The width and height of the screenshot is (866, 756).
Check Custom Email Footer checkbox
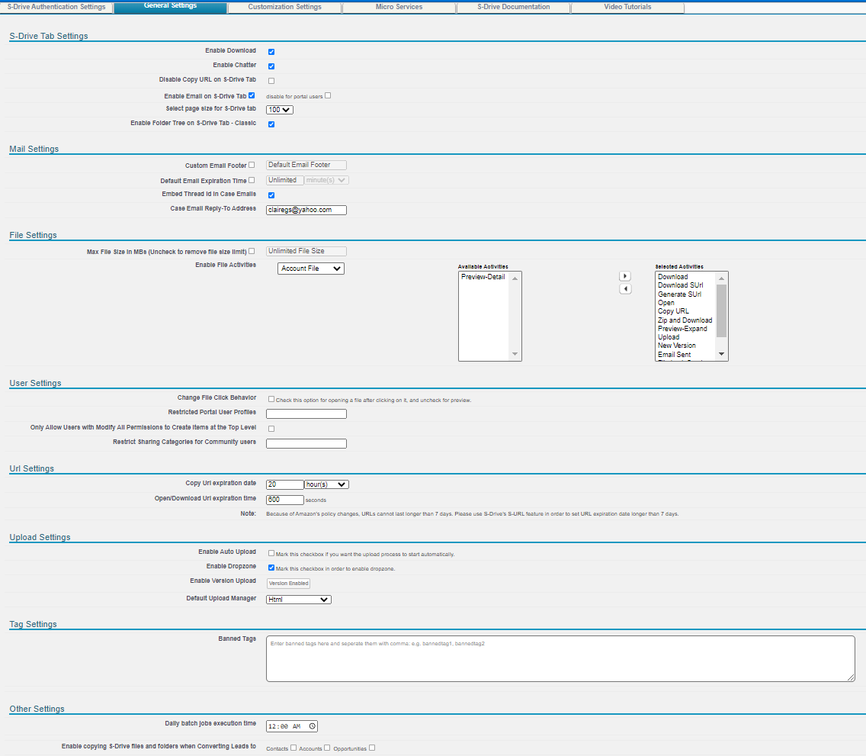[252, 165]
